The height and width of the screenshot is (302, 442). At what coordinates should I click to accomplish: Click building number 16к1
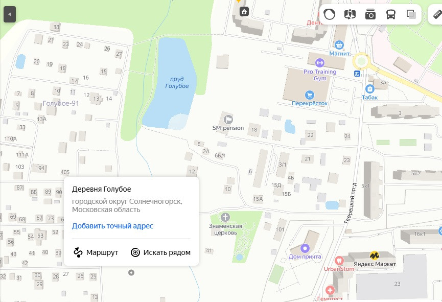tap(420, 234)
